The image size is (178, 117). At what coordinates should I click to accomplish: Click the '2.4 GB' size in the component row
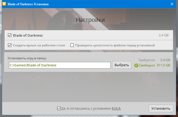click(x=164, y=35)
